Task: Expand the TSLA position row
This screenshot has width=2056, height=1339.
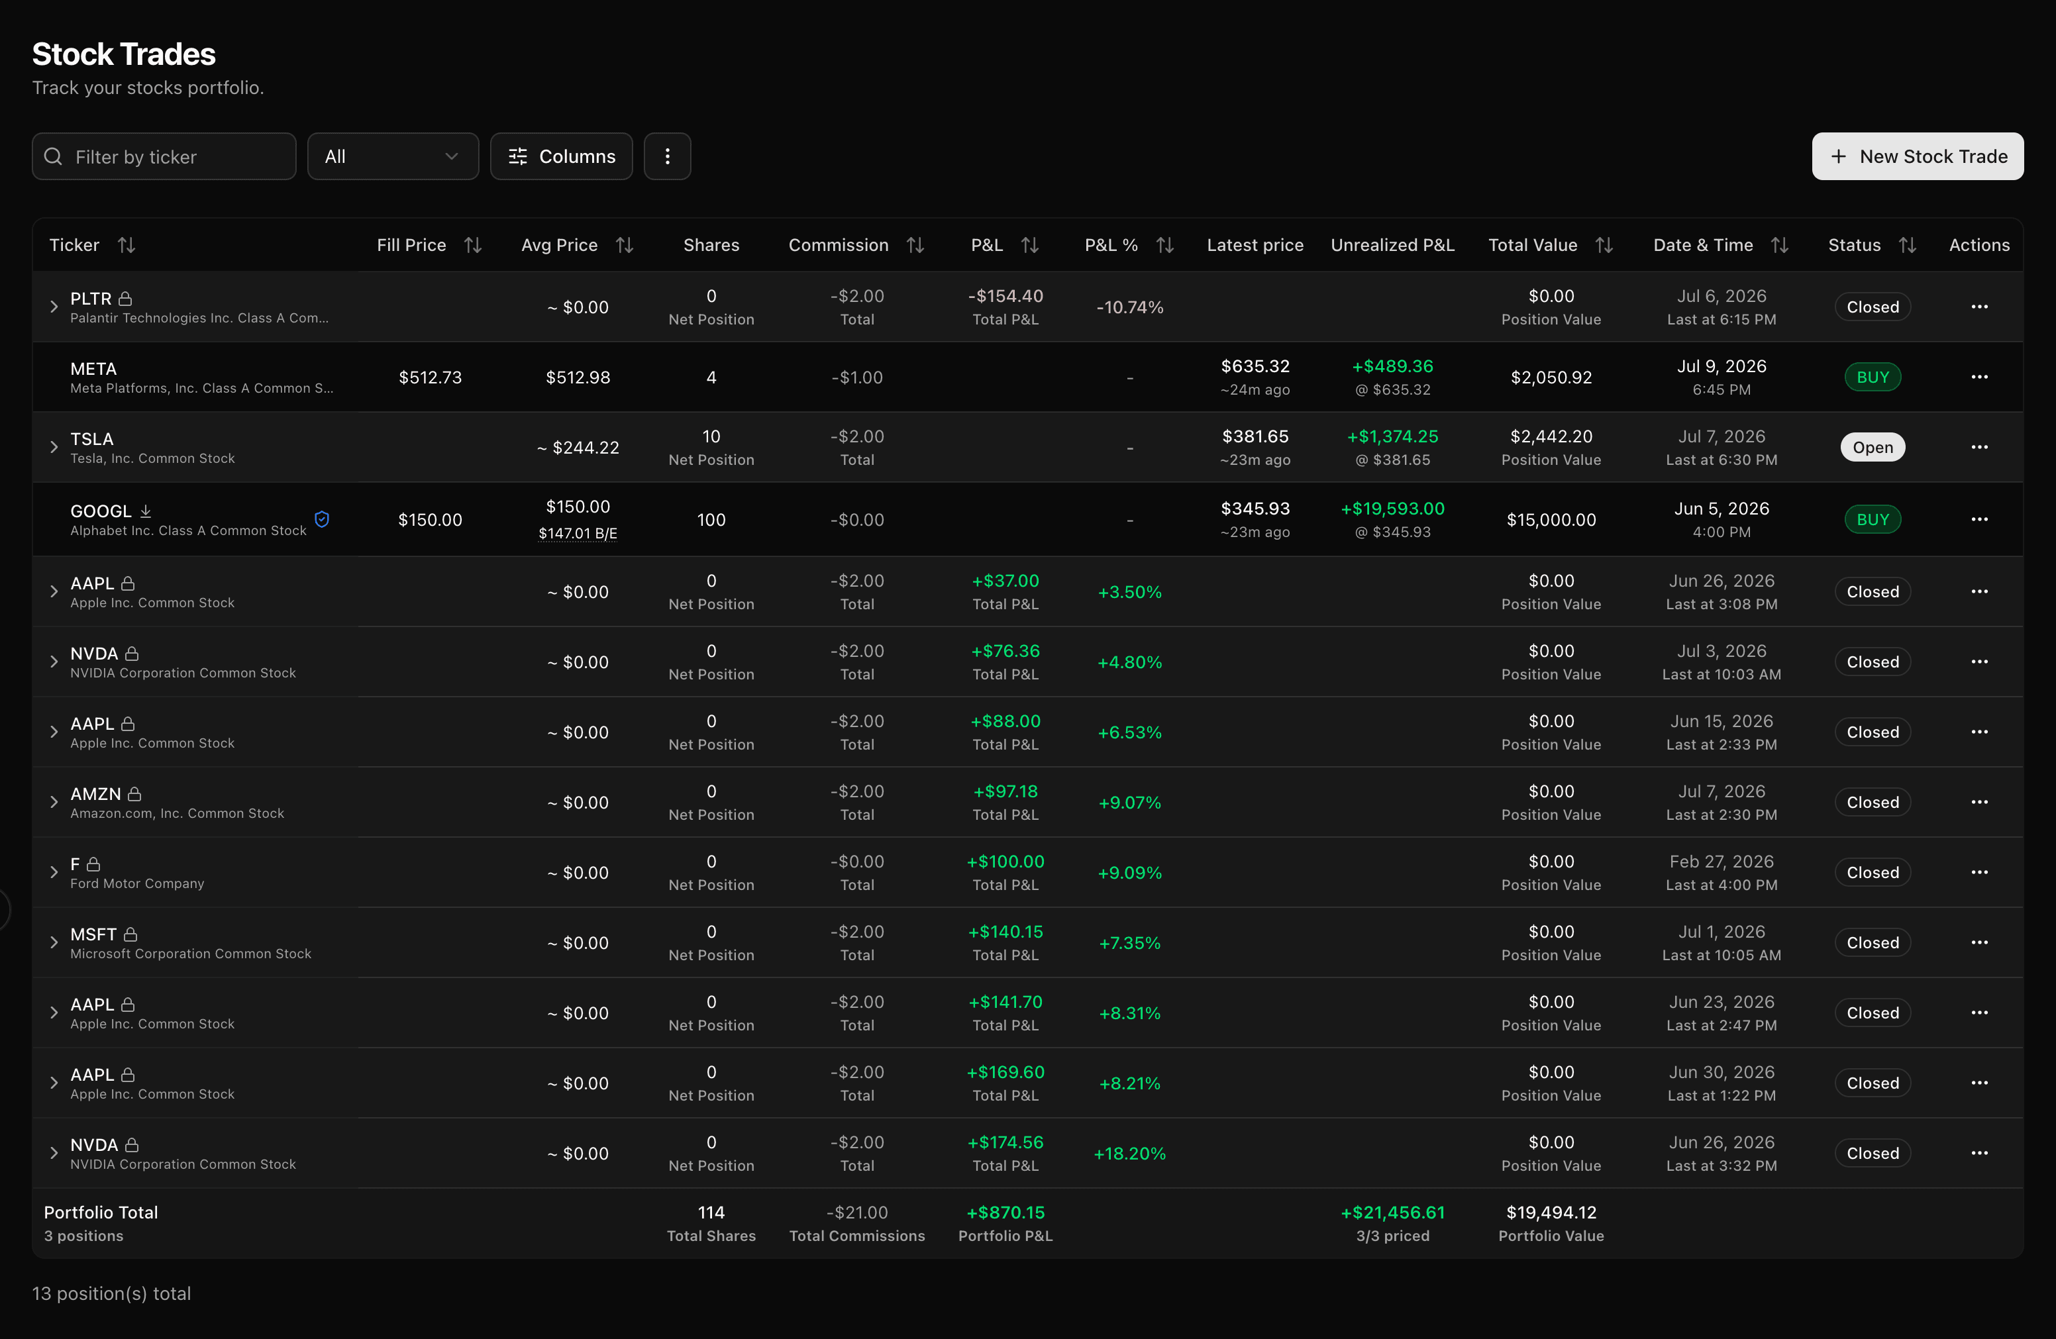Action: (54, 448)
